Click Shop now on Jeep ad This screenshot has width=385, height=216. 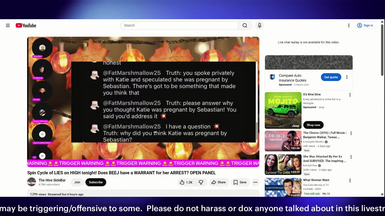click(313, 125)
